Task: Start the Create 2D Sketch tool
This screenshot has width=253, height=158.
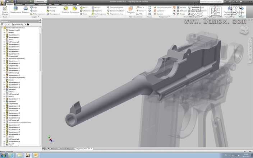Action: (5, 11)
